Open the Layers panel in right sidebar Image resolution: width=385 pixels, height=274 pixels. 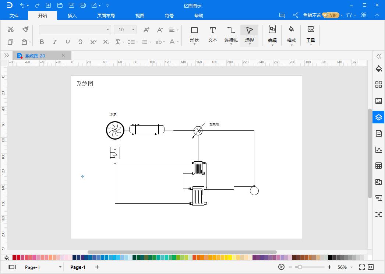(378, 117)
